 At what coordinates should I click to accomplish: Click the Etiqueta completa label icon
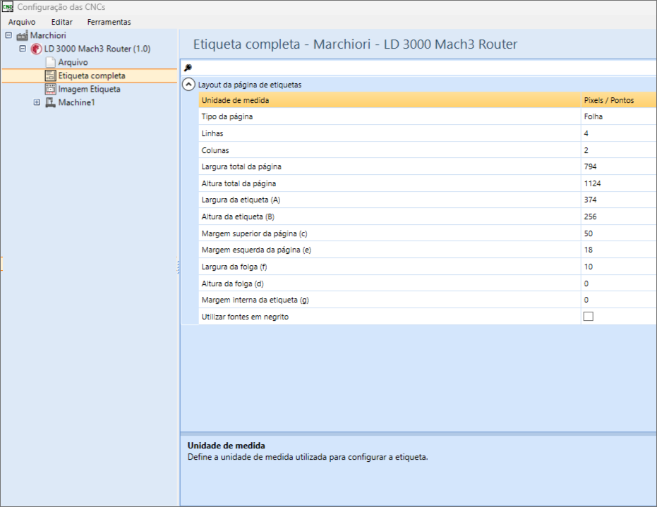click(50, 75)
